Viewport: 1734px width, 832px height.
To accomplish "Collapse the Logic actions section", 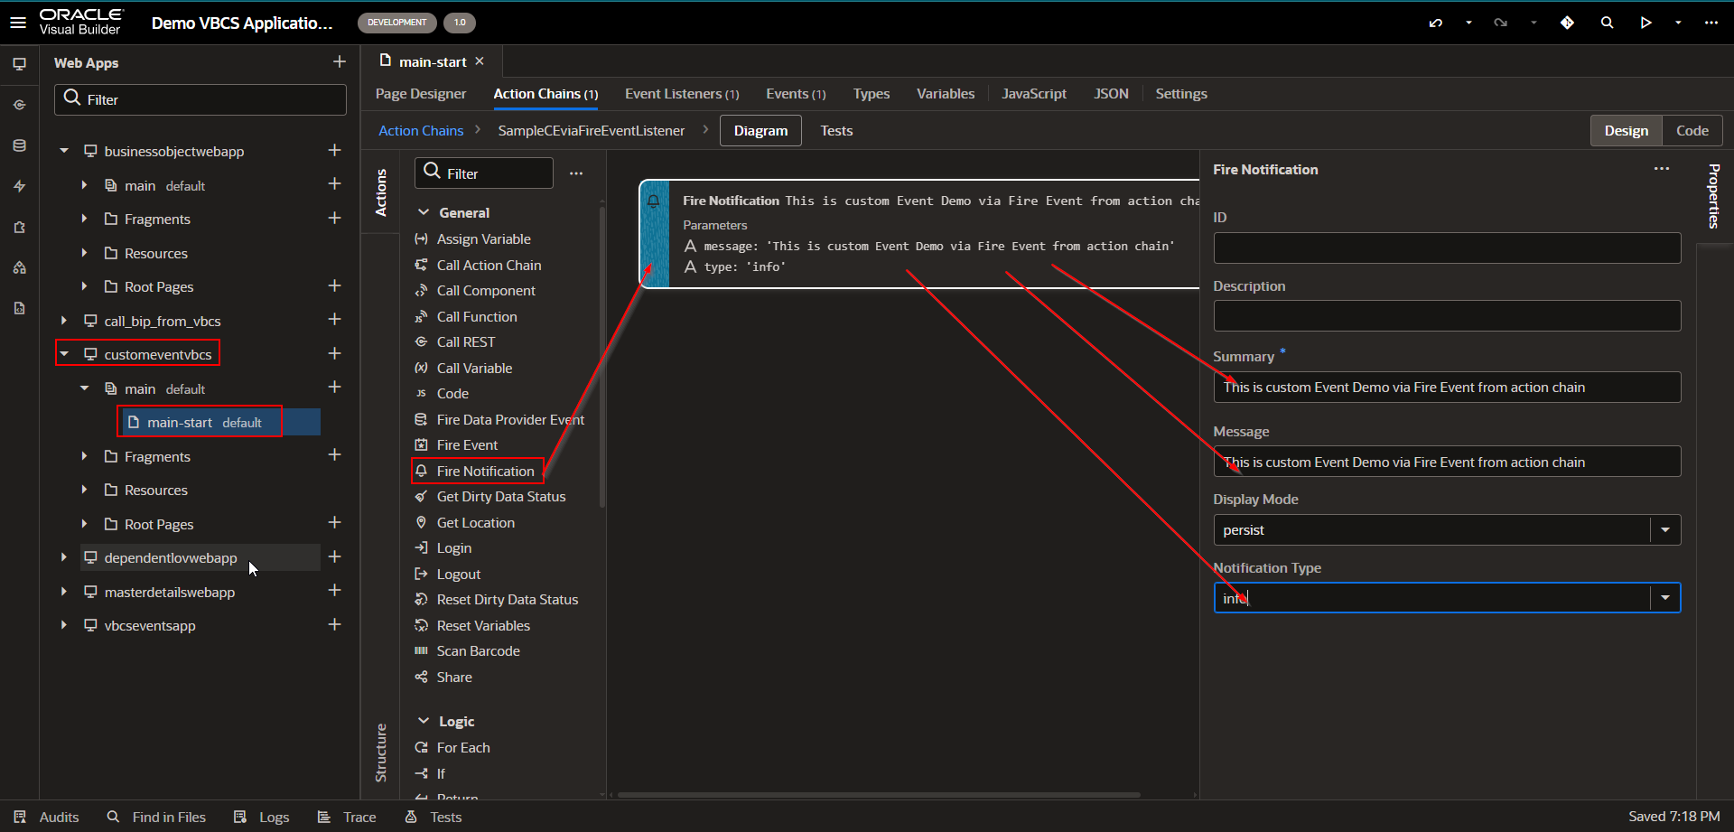I will pos(424,721).
